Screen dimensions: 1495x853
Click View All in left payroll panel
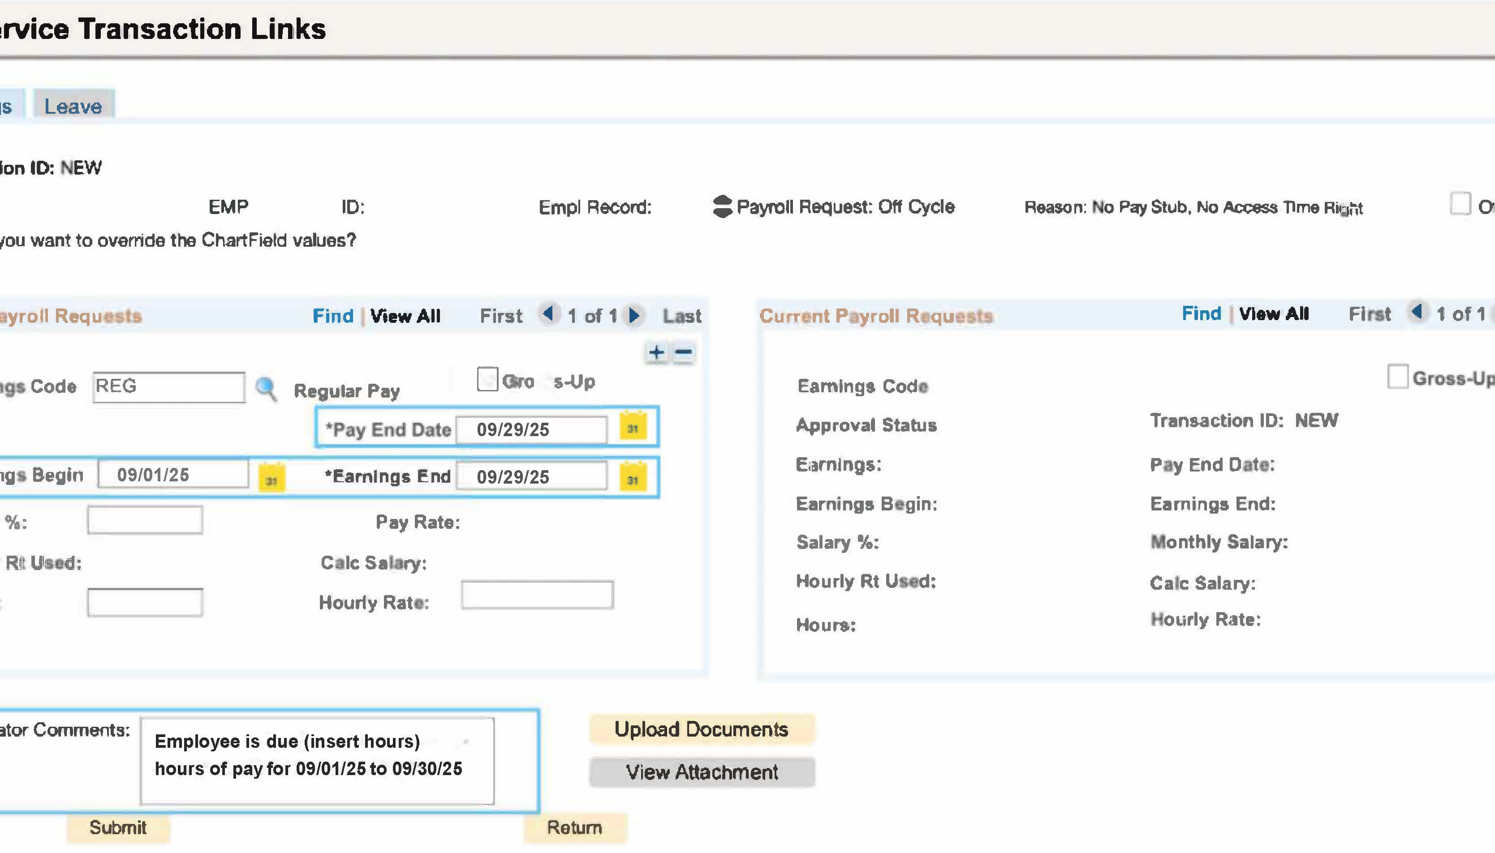click(x=405, y=317)
